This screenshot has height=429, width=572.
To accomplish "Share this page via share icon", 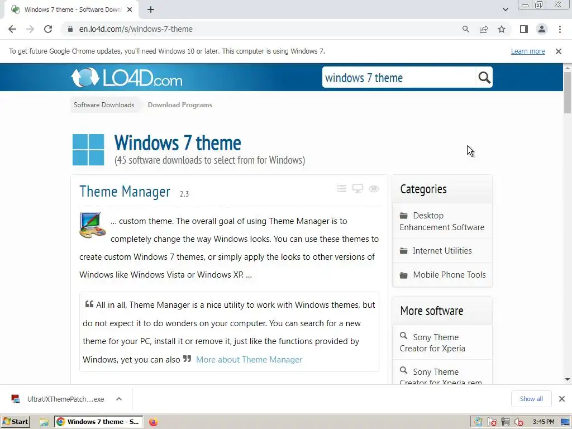I will [x=484, y=29].
